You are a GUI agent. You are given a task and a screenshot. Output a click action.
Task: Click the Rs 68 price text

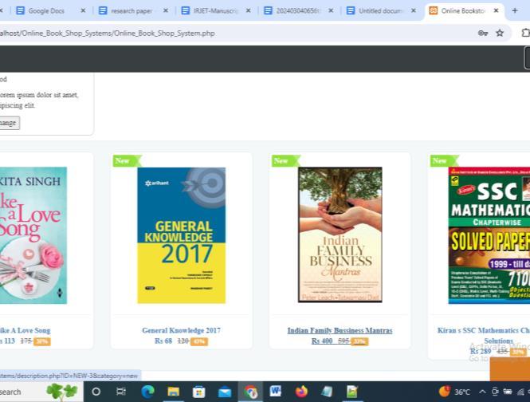click(x=163, y=341)
